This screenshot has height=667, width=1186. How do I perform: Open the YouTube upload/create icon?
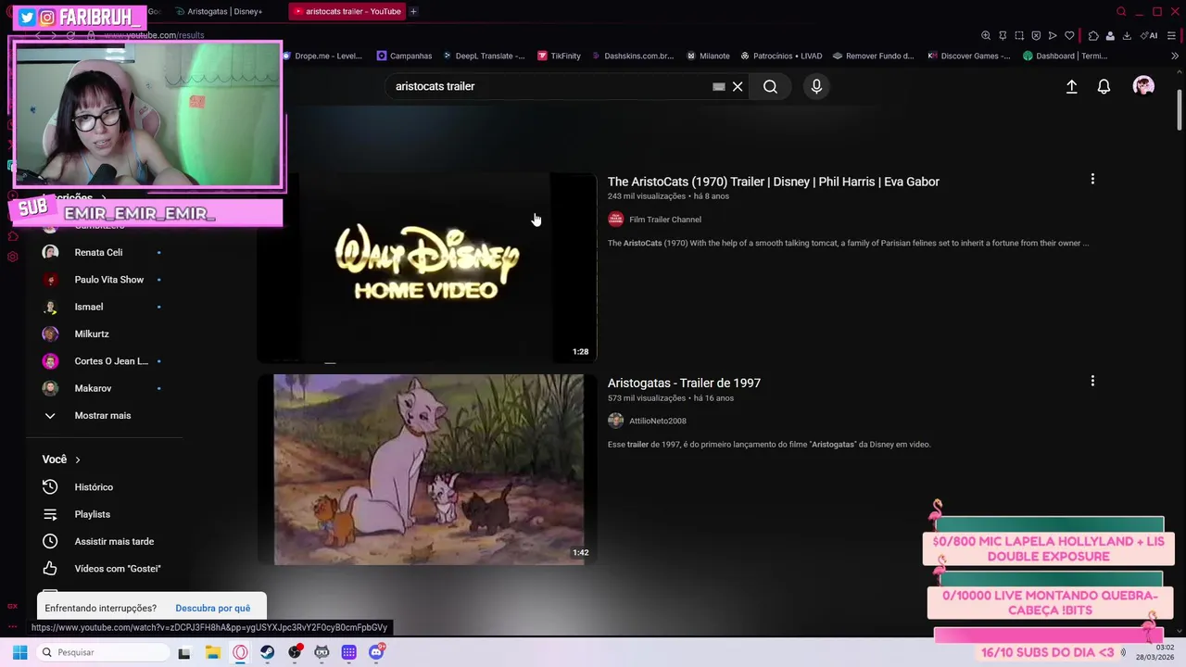1071,86
